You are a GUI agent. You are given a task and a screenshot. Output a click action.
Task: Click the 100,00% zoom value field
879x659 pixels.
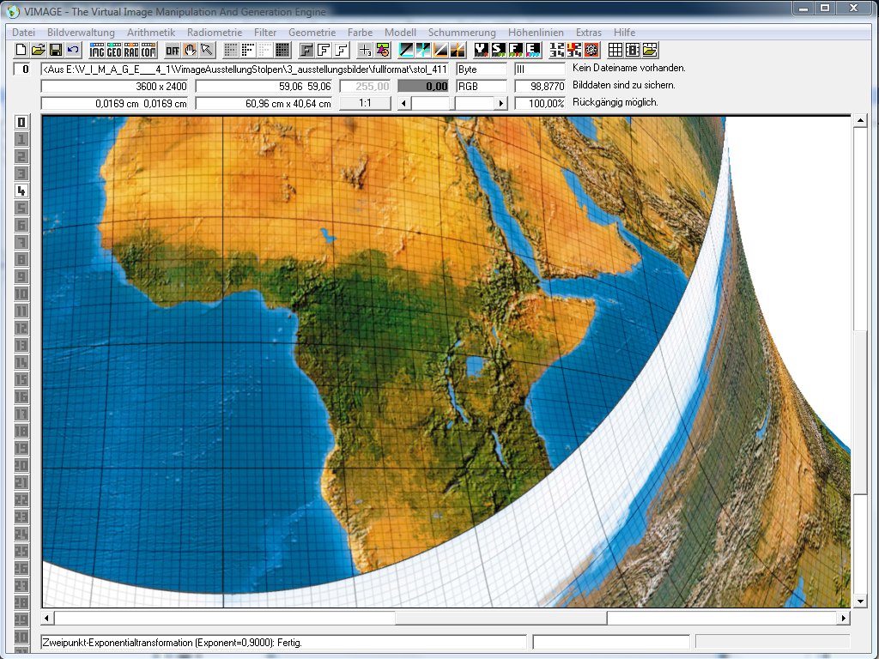pos(540,103)
